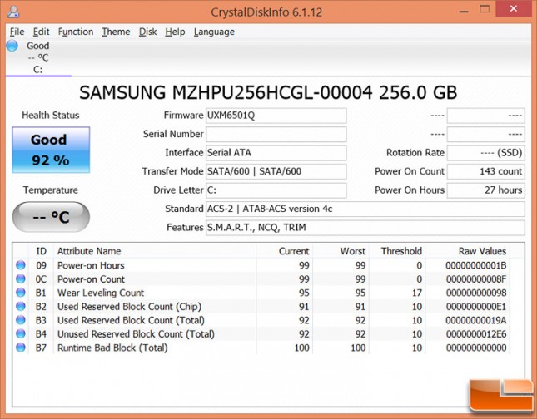Screen dimensions: 537x419
Task: Click the Transfer Mode field SATA/600 | SATA/600
Action: (x=276, y=171)
